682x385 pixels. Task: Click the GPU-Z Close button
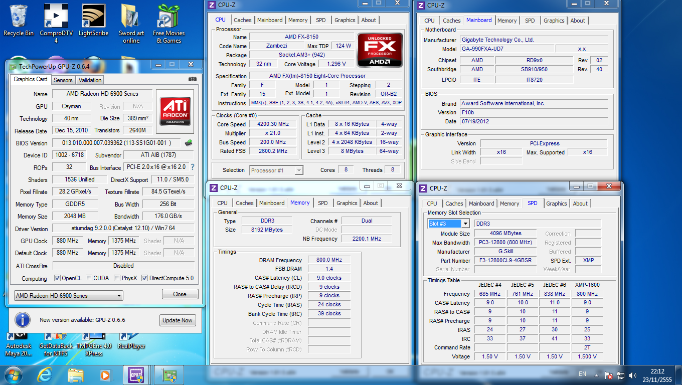[180, 294]
